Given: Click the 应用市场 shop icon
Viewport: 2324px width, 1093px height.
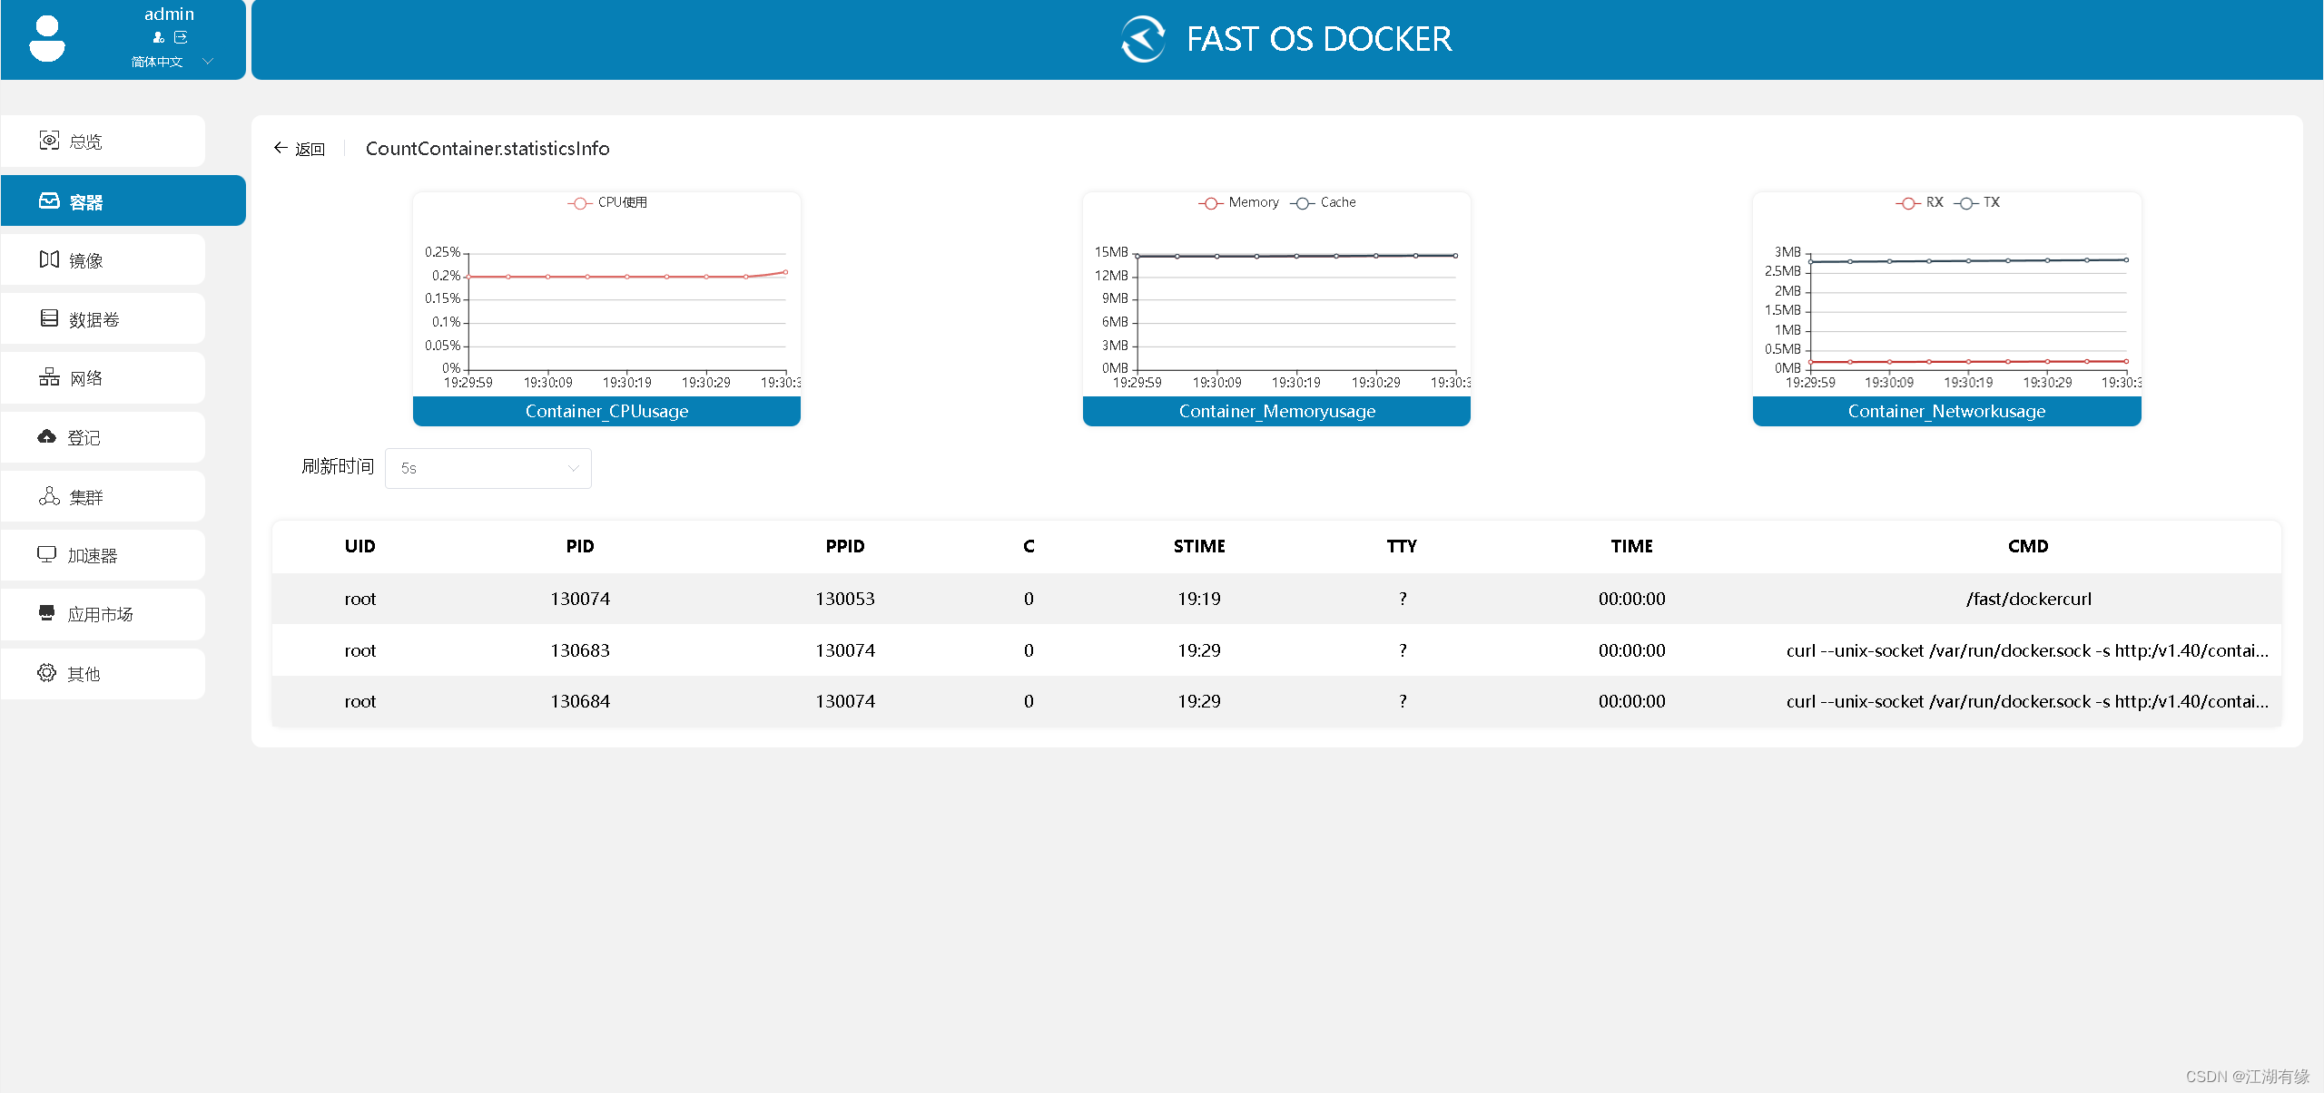Looking at the screenshot, I should [47, 613].
